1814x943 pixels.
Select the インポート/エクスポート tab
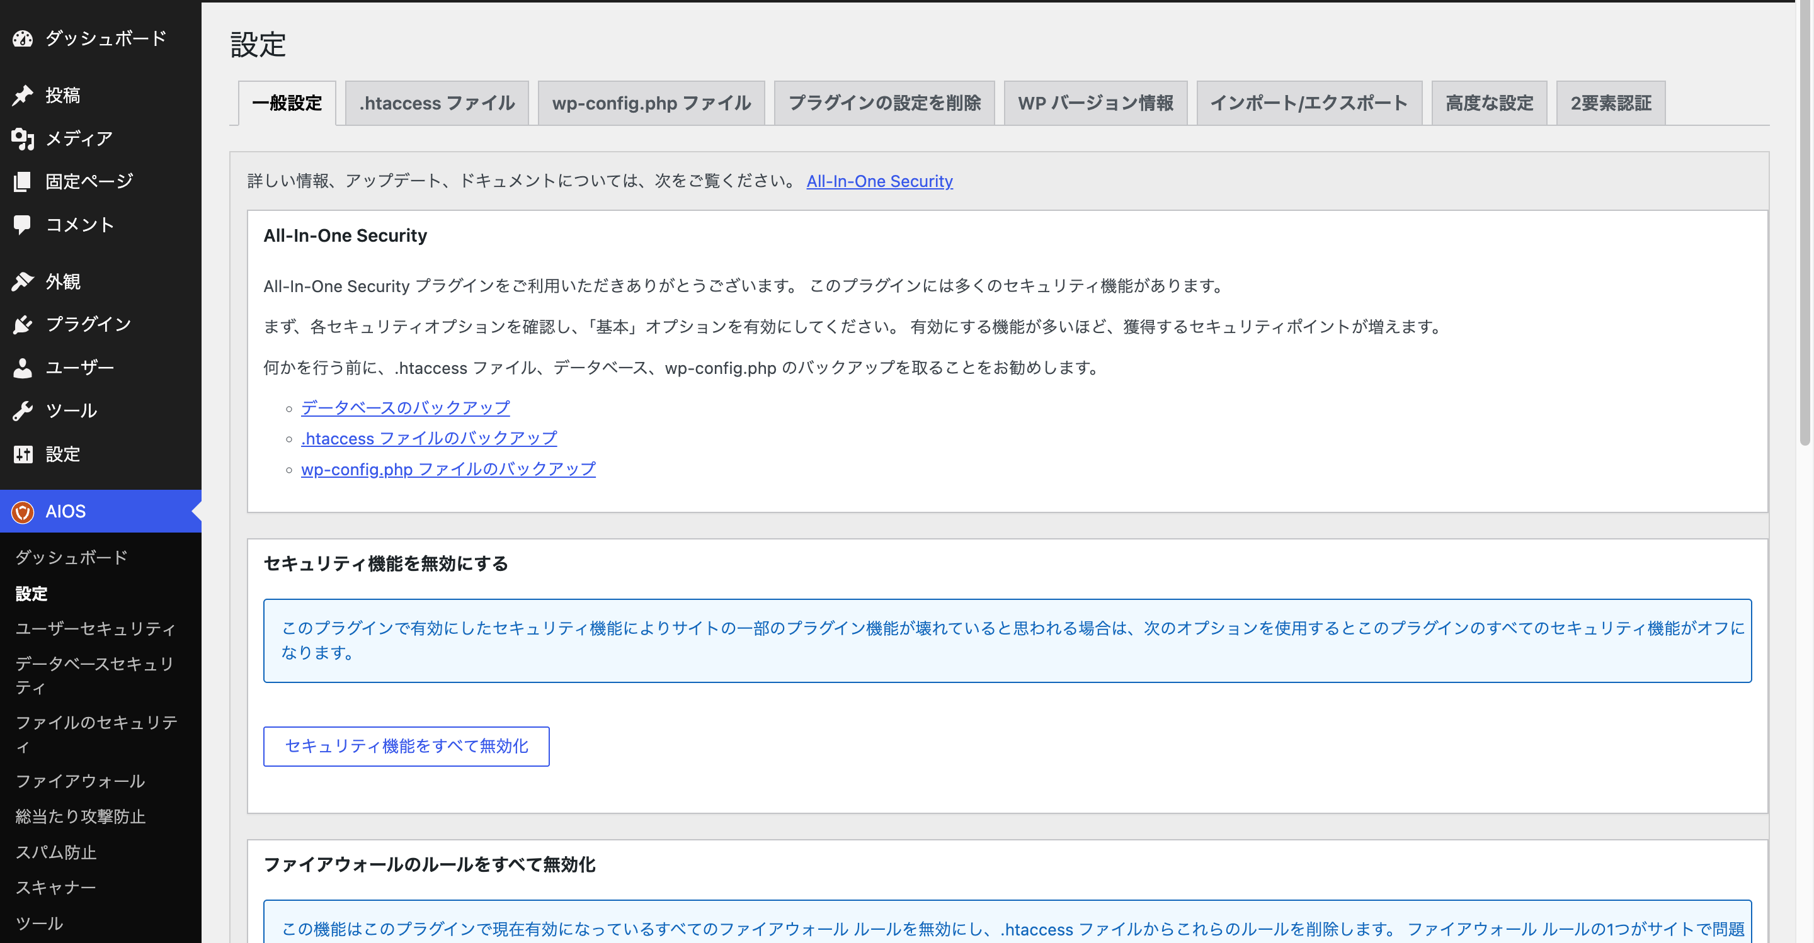(x=1309, y=103)
